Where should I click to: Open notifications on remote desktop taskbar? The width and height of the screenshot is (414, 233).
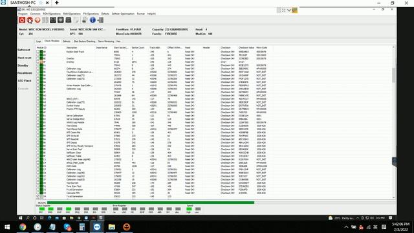coord(390,218)
